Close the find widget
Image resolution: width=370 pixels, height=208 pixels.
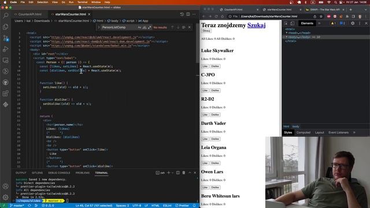(189, 27)
